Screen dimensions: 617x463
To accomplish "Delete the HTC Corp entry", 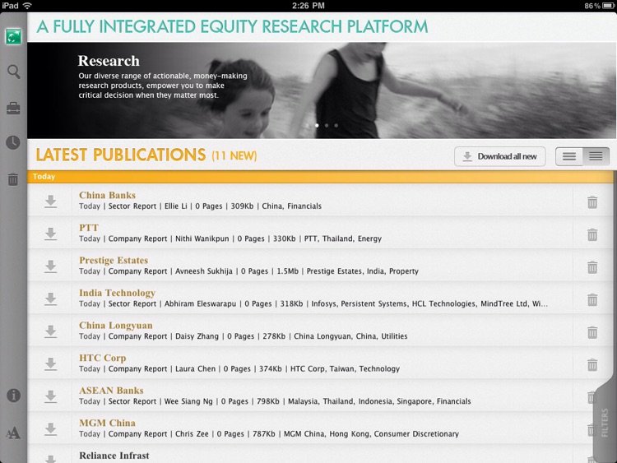I will pos(592,365).
